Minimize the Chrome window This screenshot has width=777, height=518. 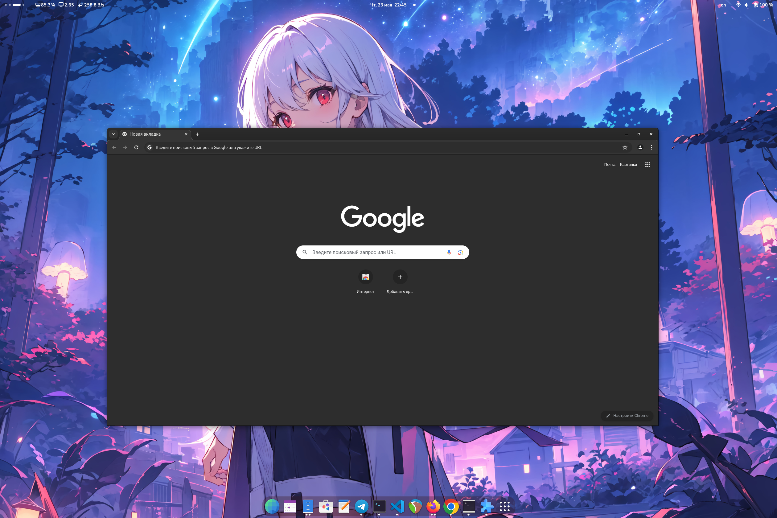click(626, 134)
